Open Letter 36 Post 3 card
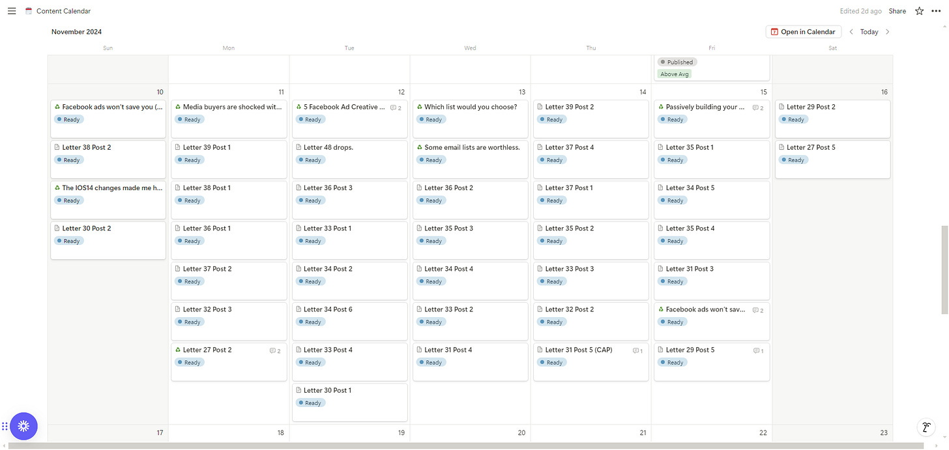The width and height of the screenshot is (949, 450). pyautogui.click(x=350, y=200)
